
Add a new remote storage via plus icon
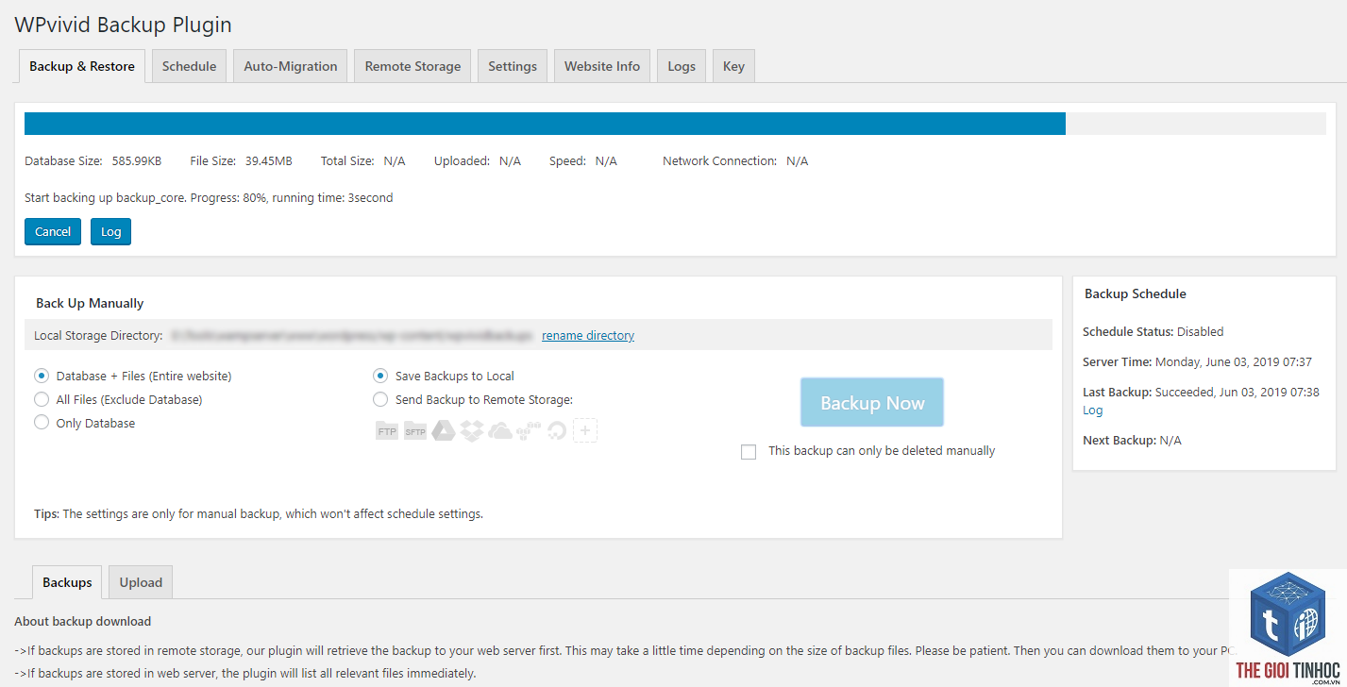click(585, 431)
